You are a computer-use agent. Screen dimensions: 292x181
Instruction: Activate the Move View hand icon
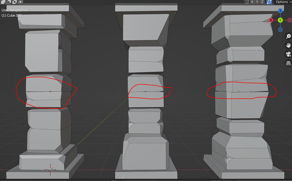tap(288, 45)
